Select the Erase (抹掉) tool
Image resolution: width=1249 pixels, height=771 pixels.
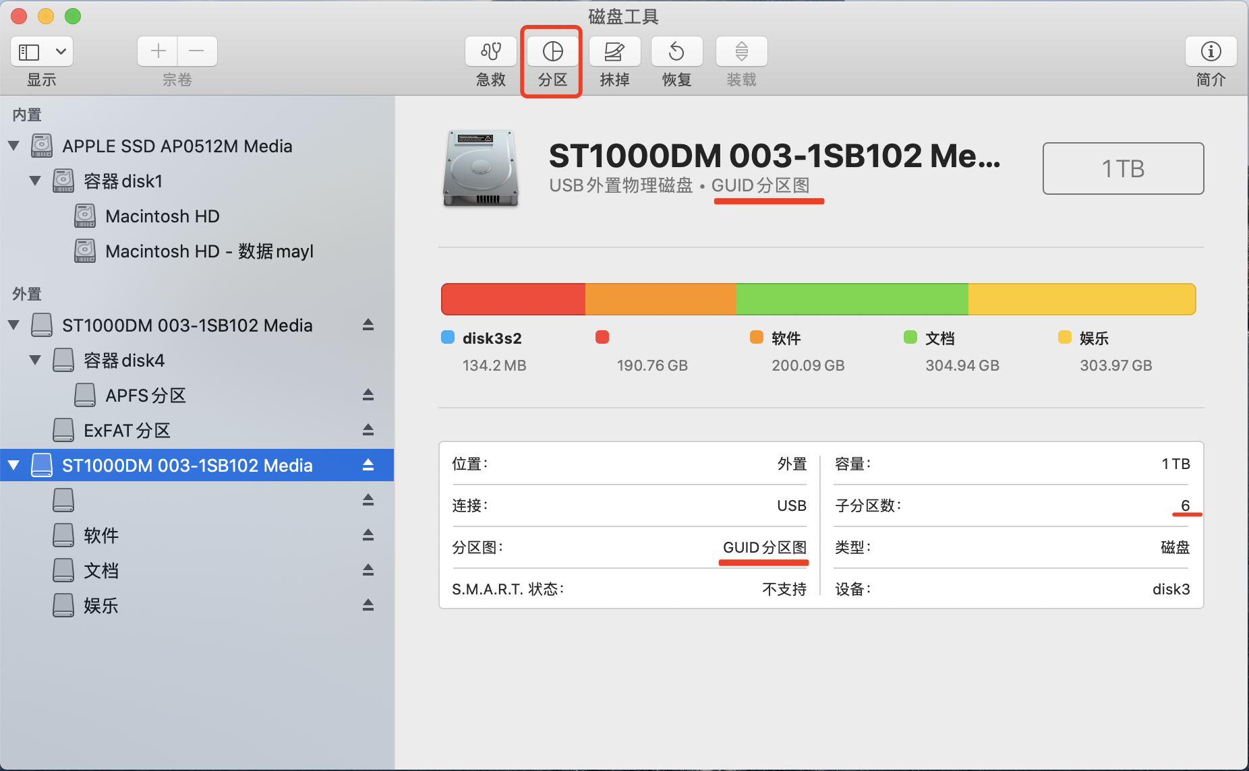(614, 52)
